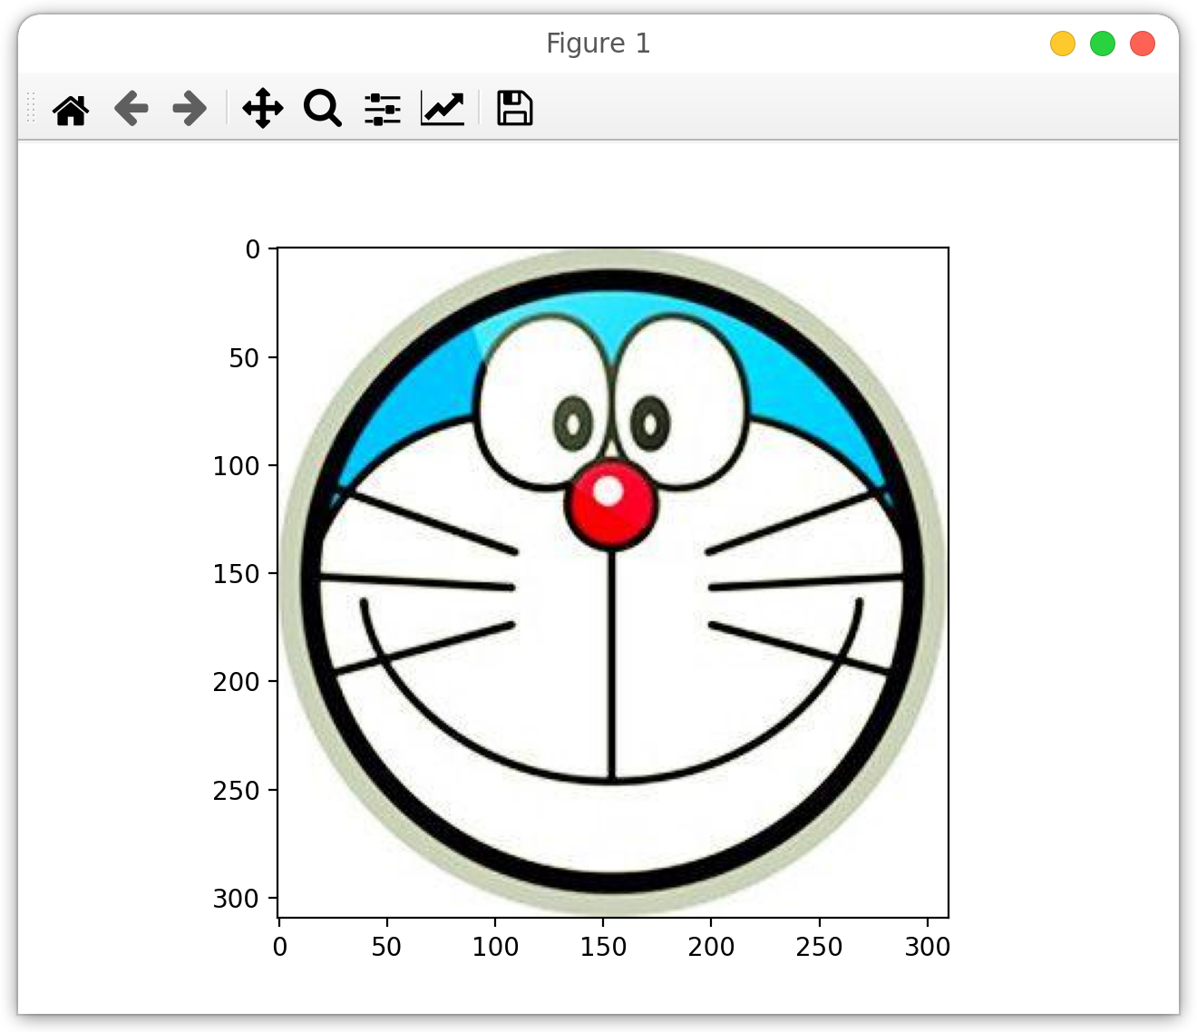Select the Zoom to rectangle magnifier
The width and height of the screenshot is (1197, 1032).
pos(322,109)
